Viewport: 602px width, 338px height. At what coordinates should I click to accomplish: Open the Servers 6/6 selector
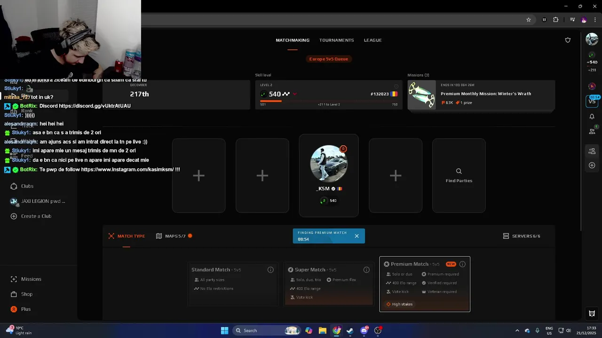[x=522, y=236]
